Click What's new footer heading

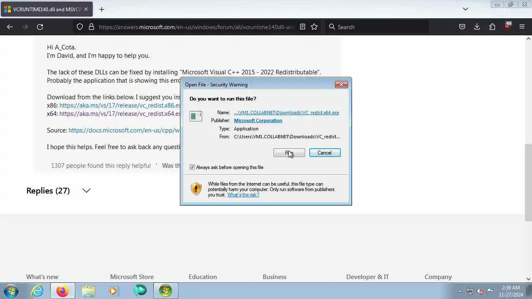pyautogui.click(x=42, y=277)
